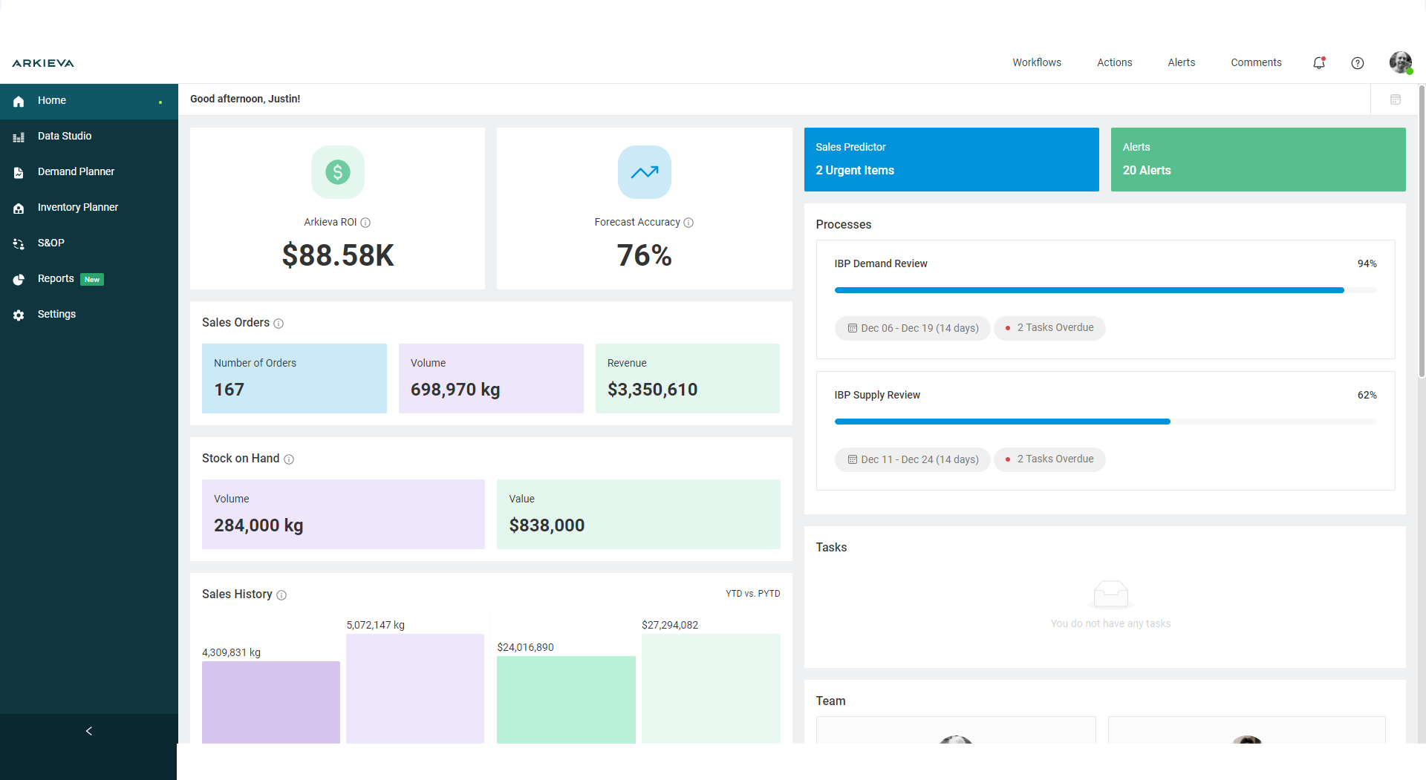The height and width of the screenshot is (780, 1426).
Task: Show the Sales History info tooltip
Action: (x=282, y=595)
